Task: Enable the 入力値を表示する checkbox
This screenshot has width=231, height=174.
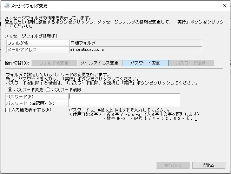Action: (x=7, y=110)
